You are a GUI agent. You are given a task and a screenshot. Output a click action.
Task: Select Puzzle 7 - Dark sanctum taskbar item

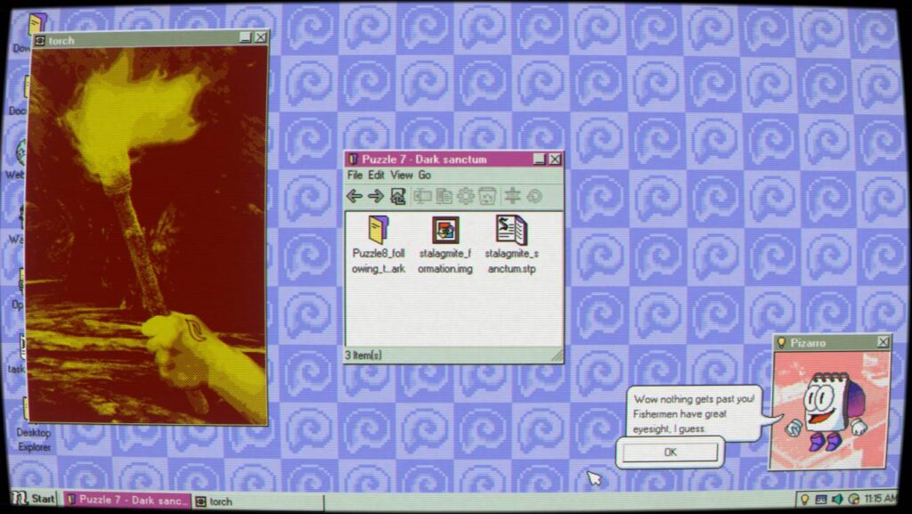click(127, 500)
